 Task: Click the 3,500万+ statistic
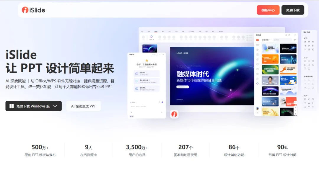137,147
